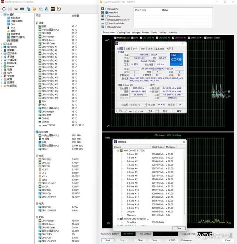Click the Intel Core i7 logo in CPU-Z
Screen dimensions: 237x244
176,60
